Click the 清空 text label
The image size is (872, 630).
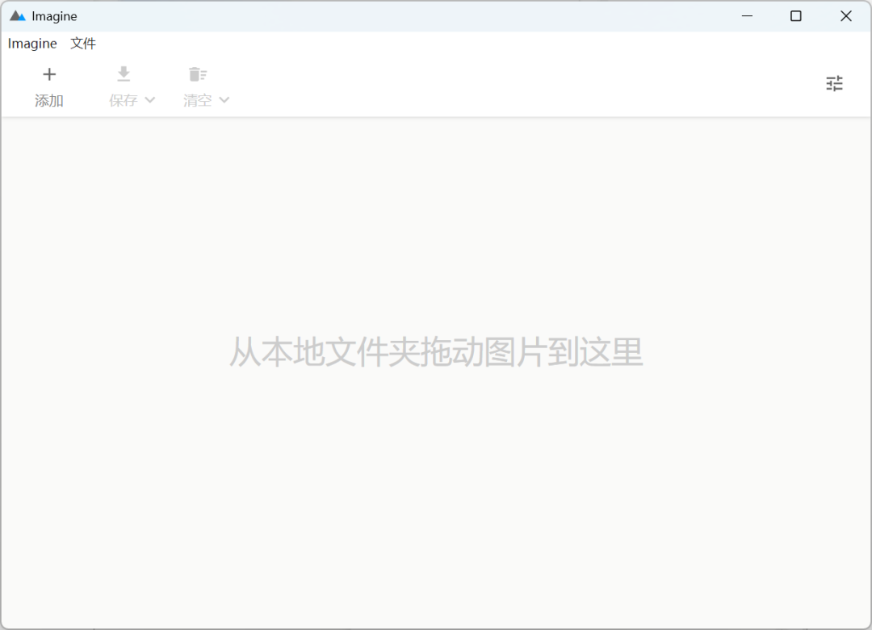(198, 101)
